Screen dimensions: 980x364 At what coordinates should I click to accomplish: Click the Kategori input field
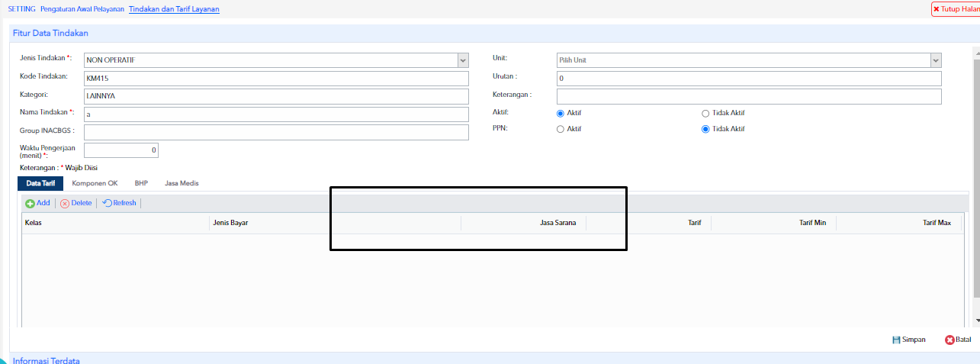click(x=276, y=96)
